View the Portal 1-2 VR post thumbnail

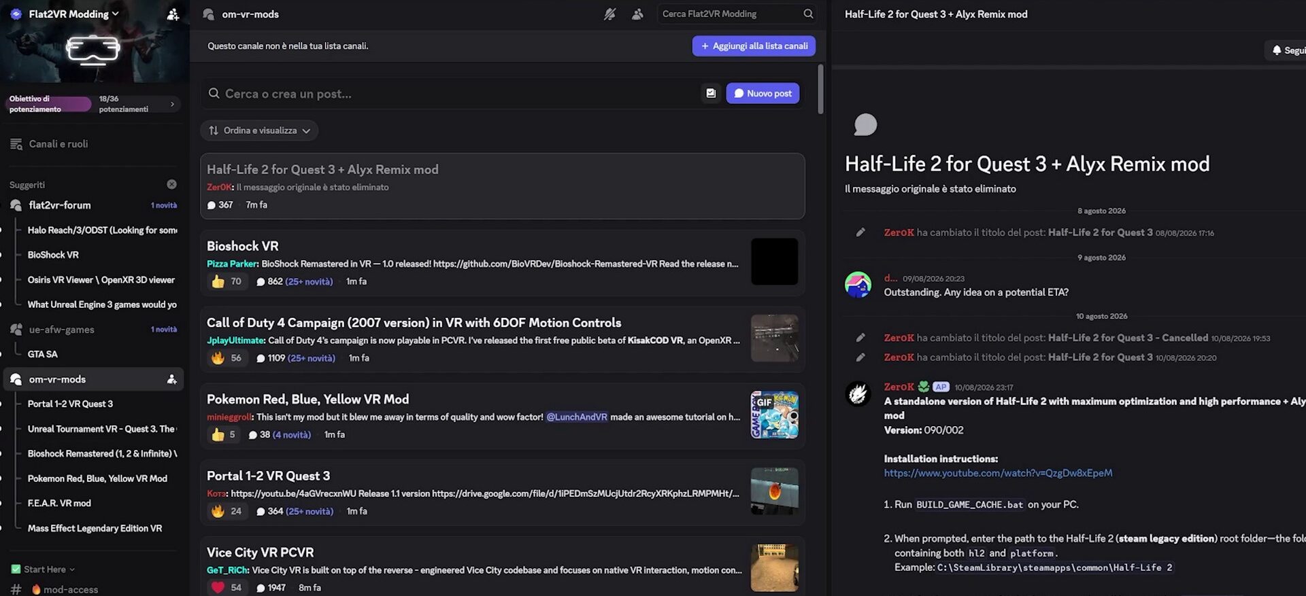pos(774,491)
